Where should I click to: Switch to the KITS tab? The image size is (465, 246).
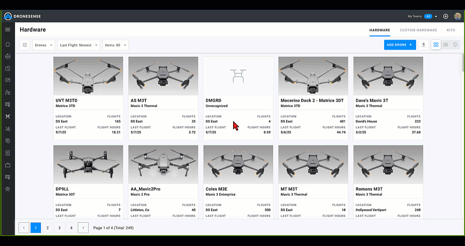coord(451,30)
